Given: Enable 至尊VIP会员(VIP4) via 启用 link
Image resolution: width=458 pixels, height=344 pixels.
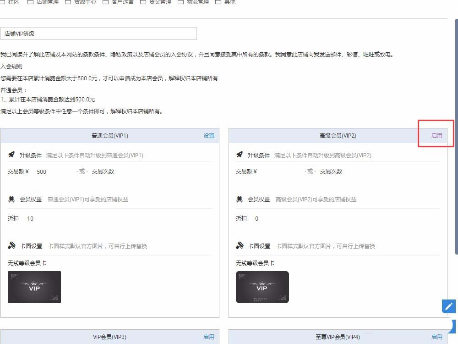Looking at the screenshot, I should coord(436,337).
